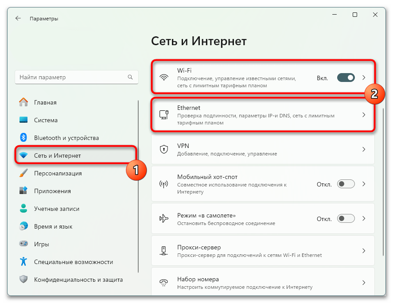Open the Мобильный хот-спот card title

point(207,177)
